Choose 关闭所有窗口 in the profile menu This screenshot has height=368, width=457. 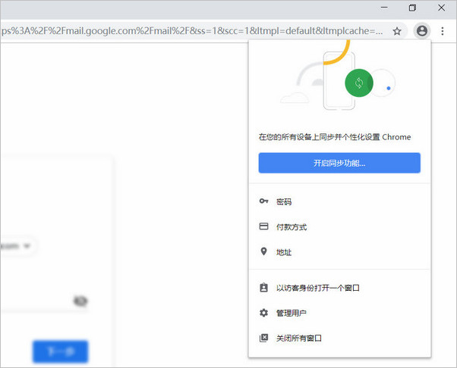coord(299,338)
